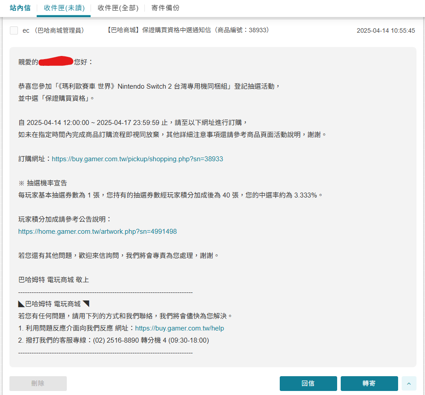Viewport: 425px width, 395px height.
Task: Click the timestamp 2025-04-14 10:55:45
Action: [x=386, y=30]
